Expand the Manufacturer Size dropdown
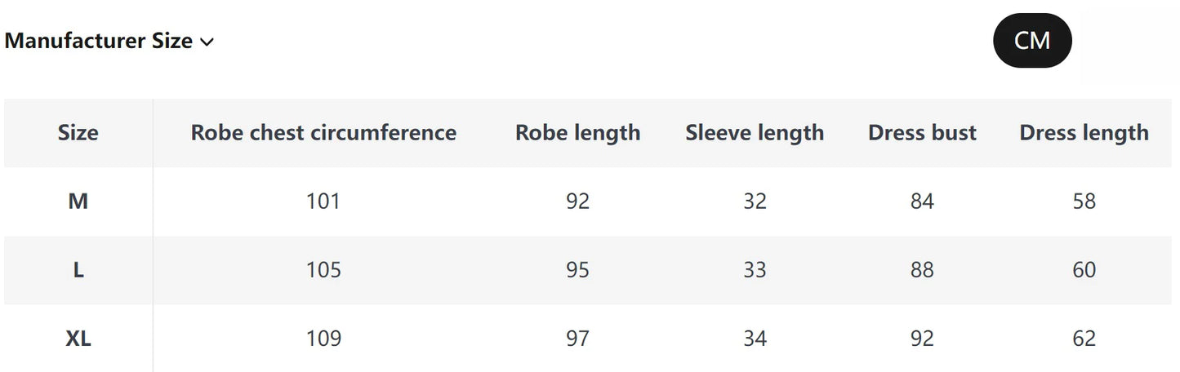1180x372 pixels. pos(99,41)
